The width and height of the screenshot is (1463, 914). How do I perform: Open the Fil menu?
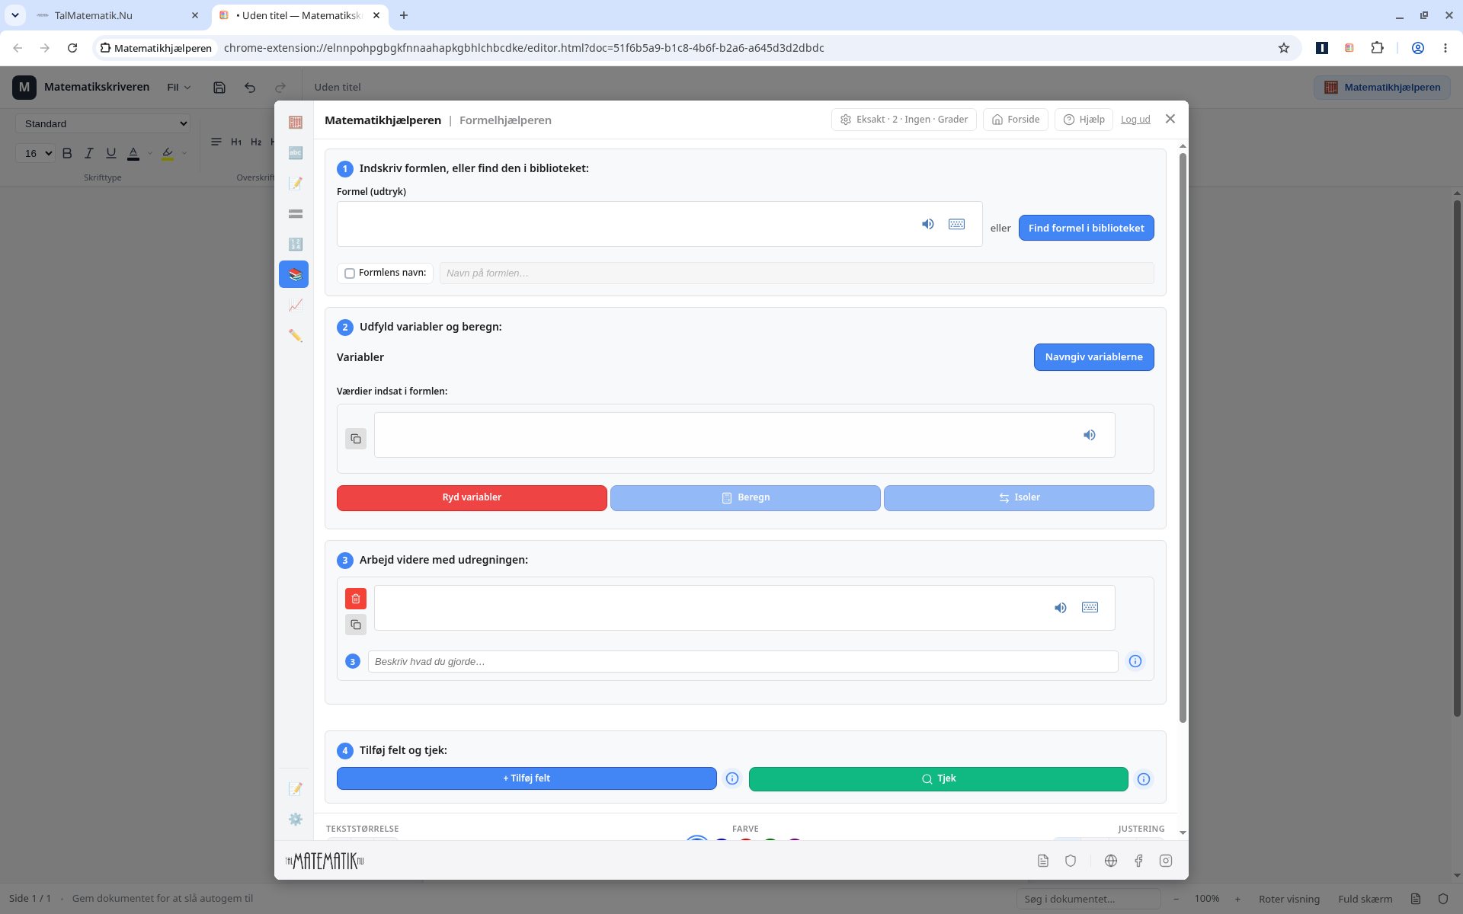pyautogui.click(x=179, y=88)
